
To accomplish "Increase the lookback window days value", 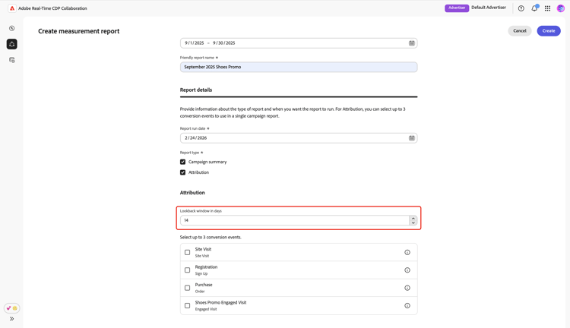I will click(413, 218).
